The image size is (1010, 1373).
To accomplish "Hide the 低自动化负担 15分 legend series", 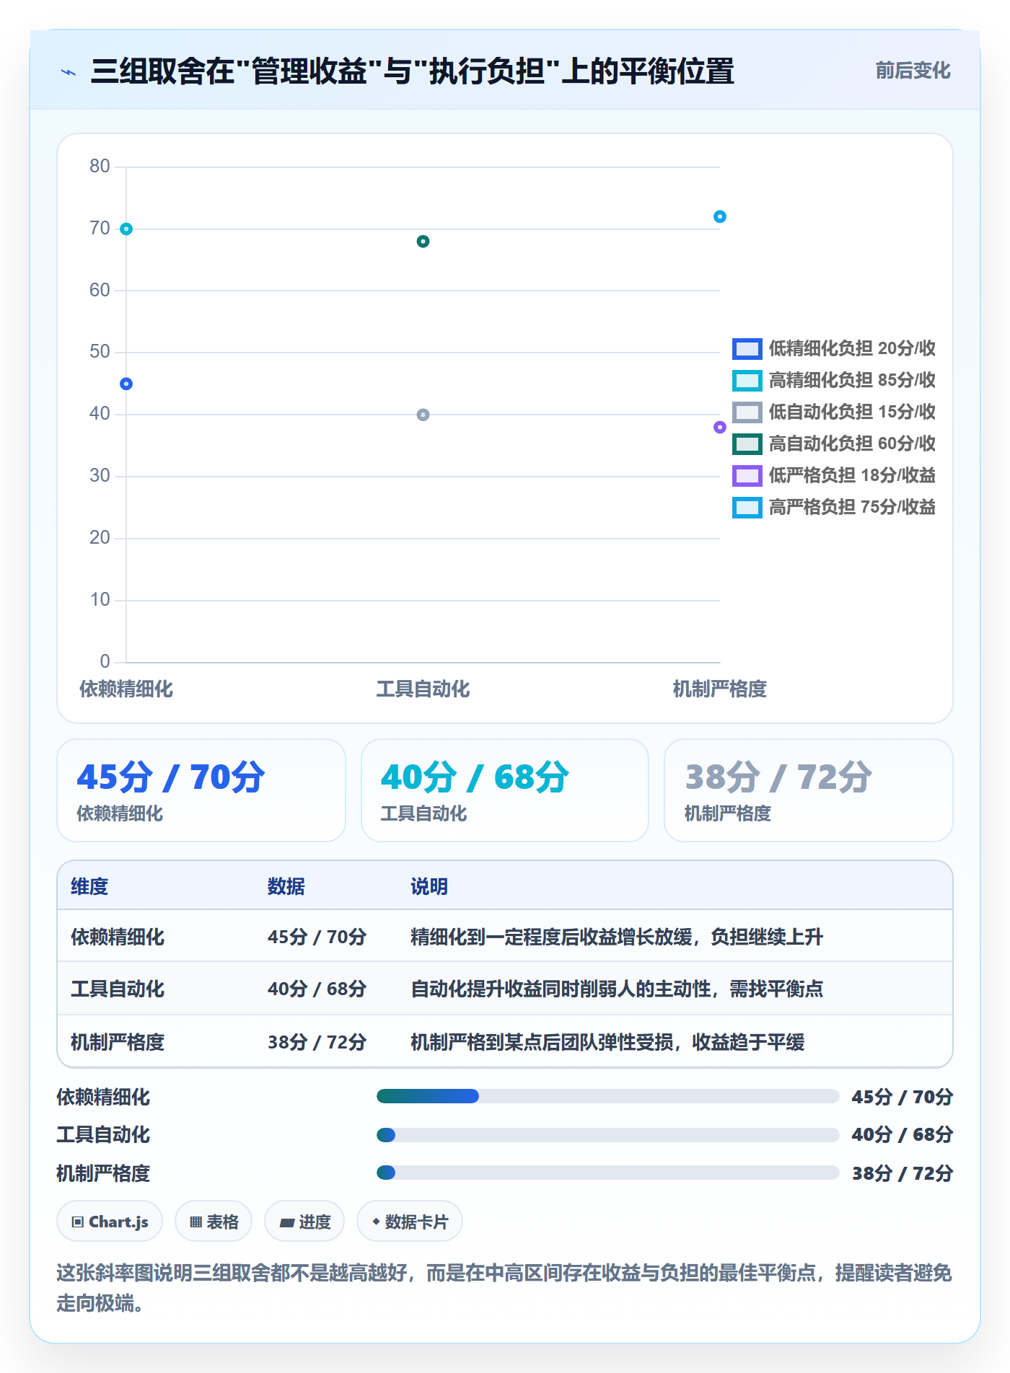I will [x=747, y=412].
